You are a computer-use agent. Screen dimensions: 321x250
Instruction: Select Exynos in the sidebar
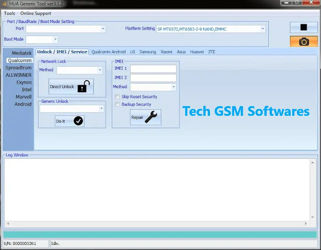pos(24,82)
